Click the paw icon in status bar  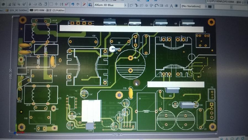coord(221,138)
